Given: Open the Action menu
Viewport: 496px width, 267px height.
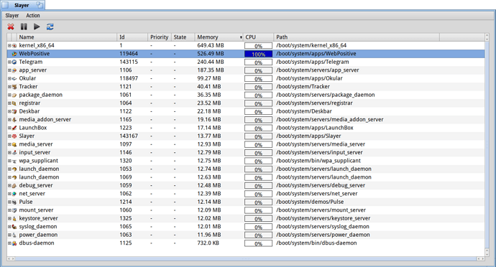Looking at the screenshot, I should (33, 16).
